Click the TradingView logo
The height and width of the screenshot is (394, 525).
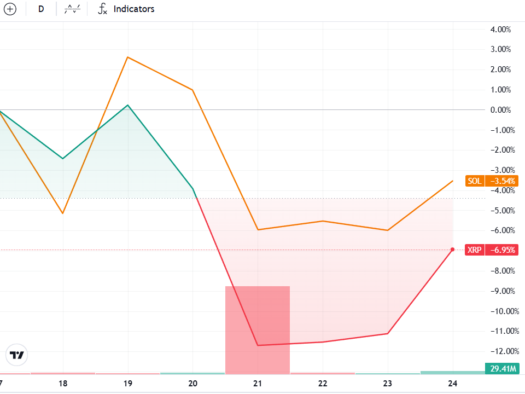point(17,355)
